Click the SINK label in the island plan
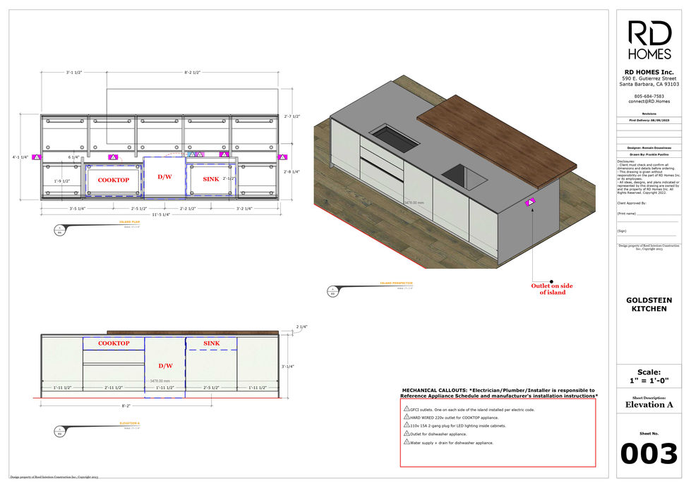Image resolution: width=691 pixels, height=488 pixels. [x=211, y=179]
